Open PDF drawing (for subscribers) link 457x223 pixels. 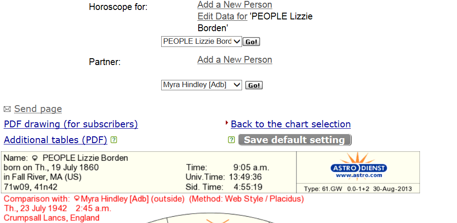click(x=71, y=124)
